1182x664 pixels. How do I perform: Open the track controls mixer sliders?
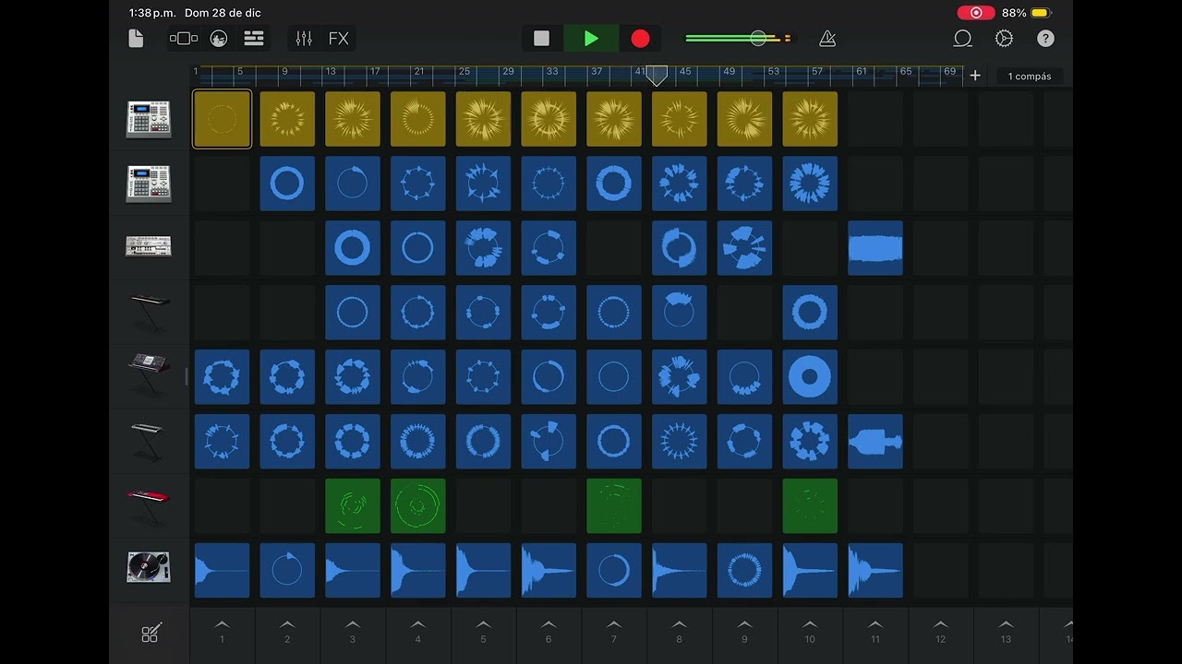pos(304,38)
